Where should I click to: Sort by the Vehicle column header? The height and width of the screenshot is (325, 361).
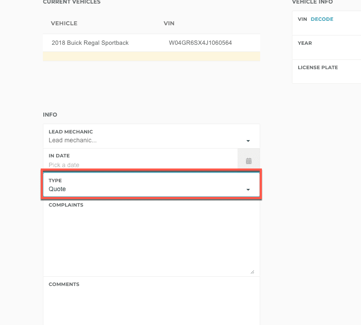coord(64,23)
